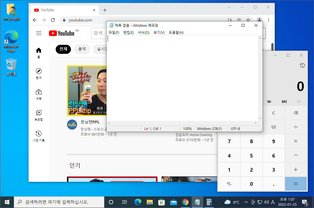Go forward in the Chrome browser
The width and height of the screenshot is (314, 208).
tap(44, 20)
